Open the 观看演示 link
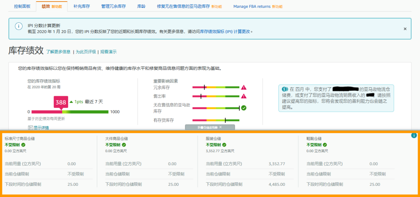This screenshot has width=420, height=197. pos(108,52)
